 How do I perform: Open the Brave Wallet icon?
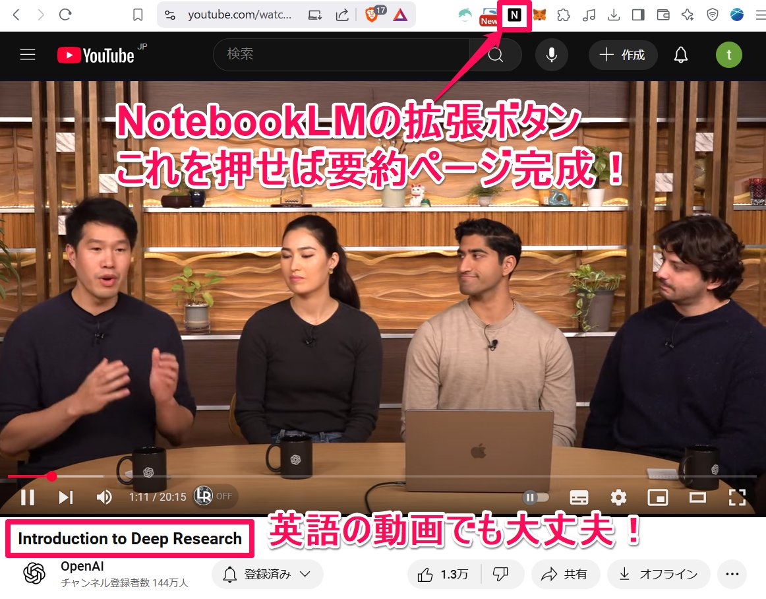click(663, 15)
